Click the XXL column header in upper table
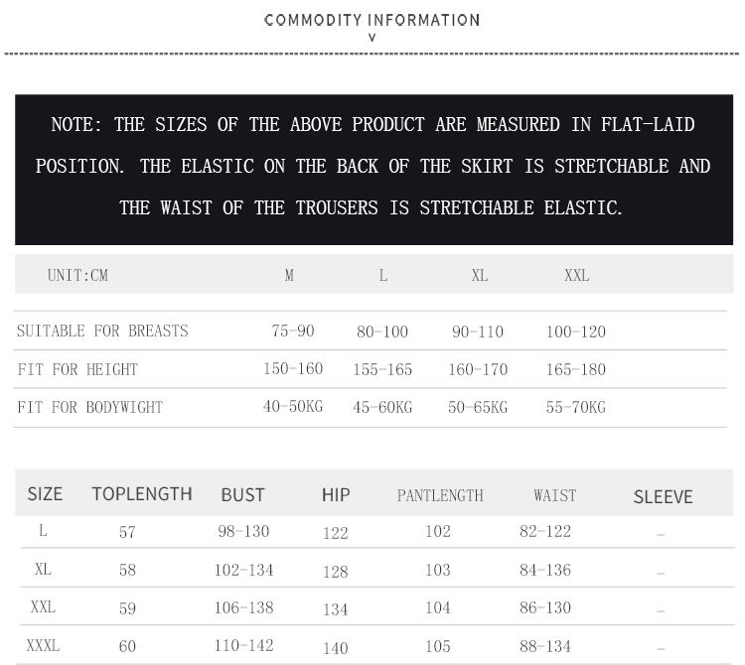 point(576,276)
